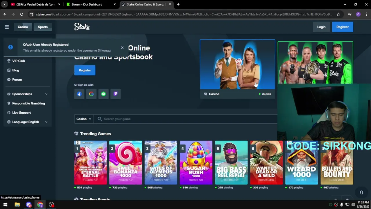Click the Login button

point(321,27)
